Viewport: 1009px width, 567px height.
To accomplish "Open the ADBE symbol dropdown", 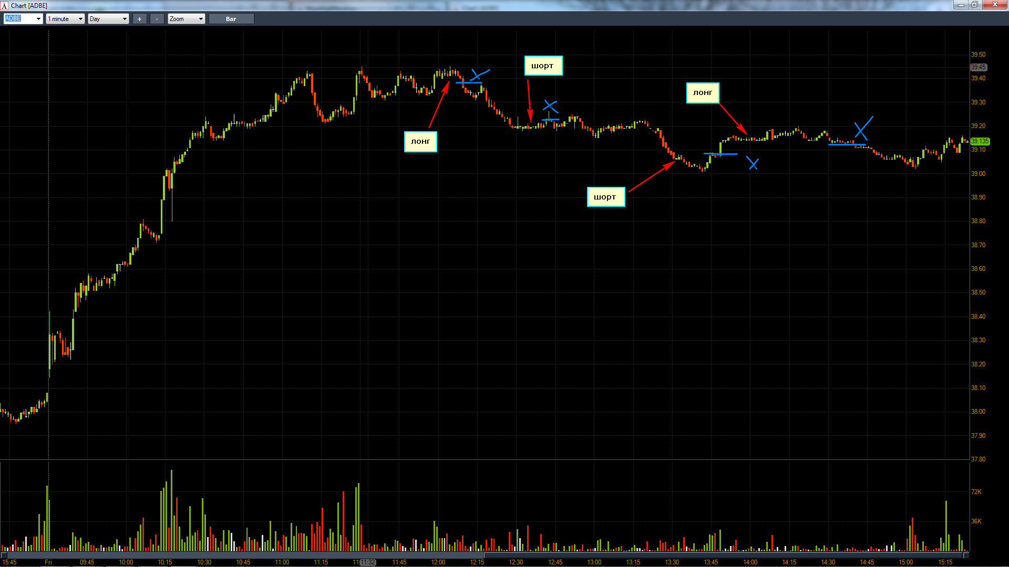I will [38, 19].
